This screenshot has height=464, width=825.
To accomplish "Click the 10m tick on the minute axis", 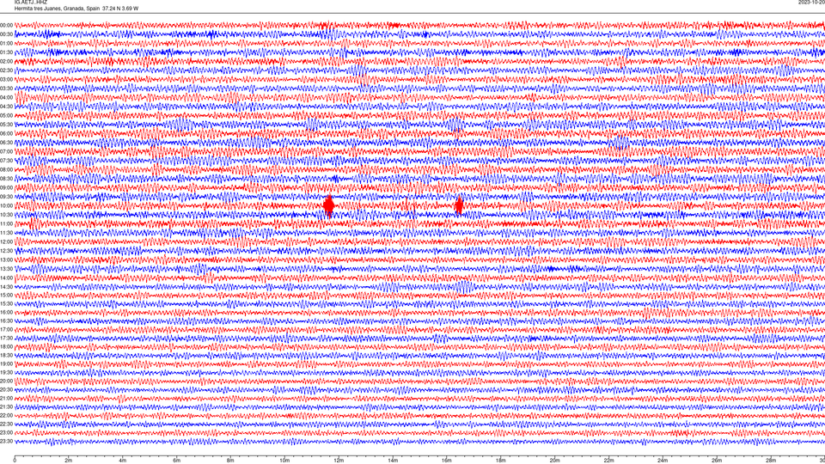I will coord(284,461).
